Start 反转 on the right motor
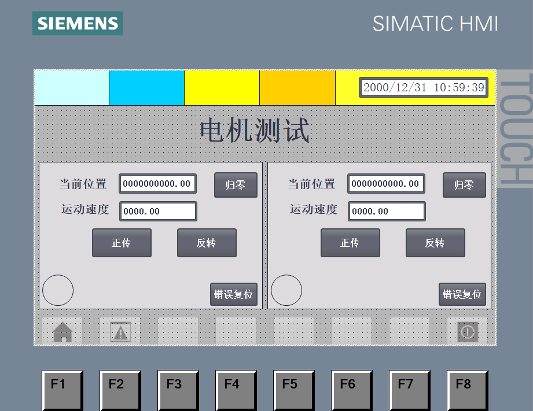The width and height of the screenshot is (533, 411). pyautogui.click(x=435, y=243)
